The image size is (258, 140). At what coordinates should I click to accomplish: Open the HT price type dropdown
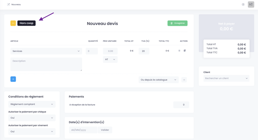tap(110, 59)
